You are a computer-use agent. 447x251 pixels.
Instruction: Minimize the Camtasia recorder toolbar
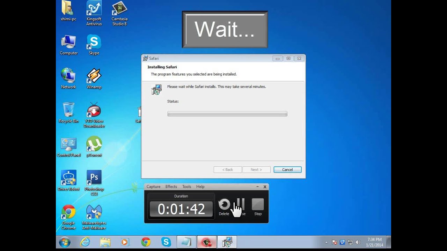click(257, 187)
